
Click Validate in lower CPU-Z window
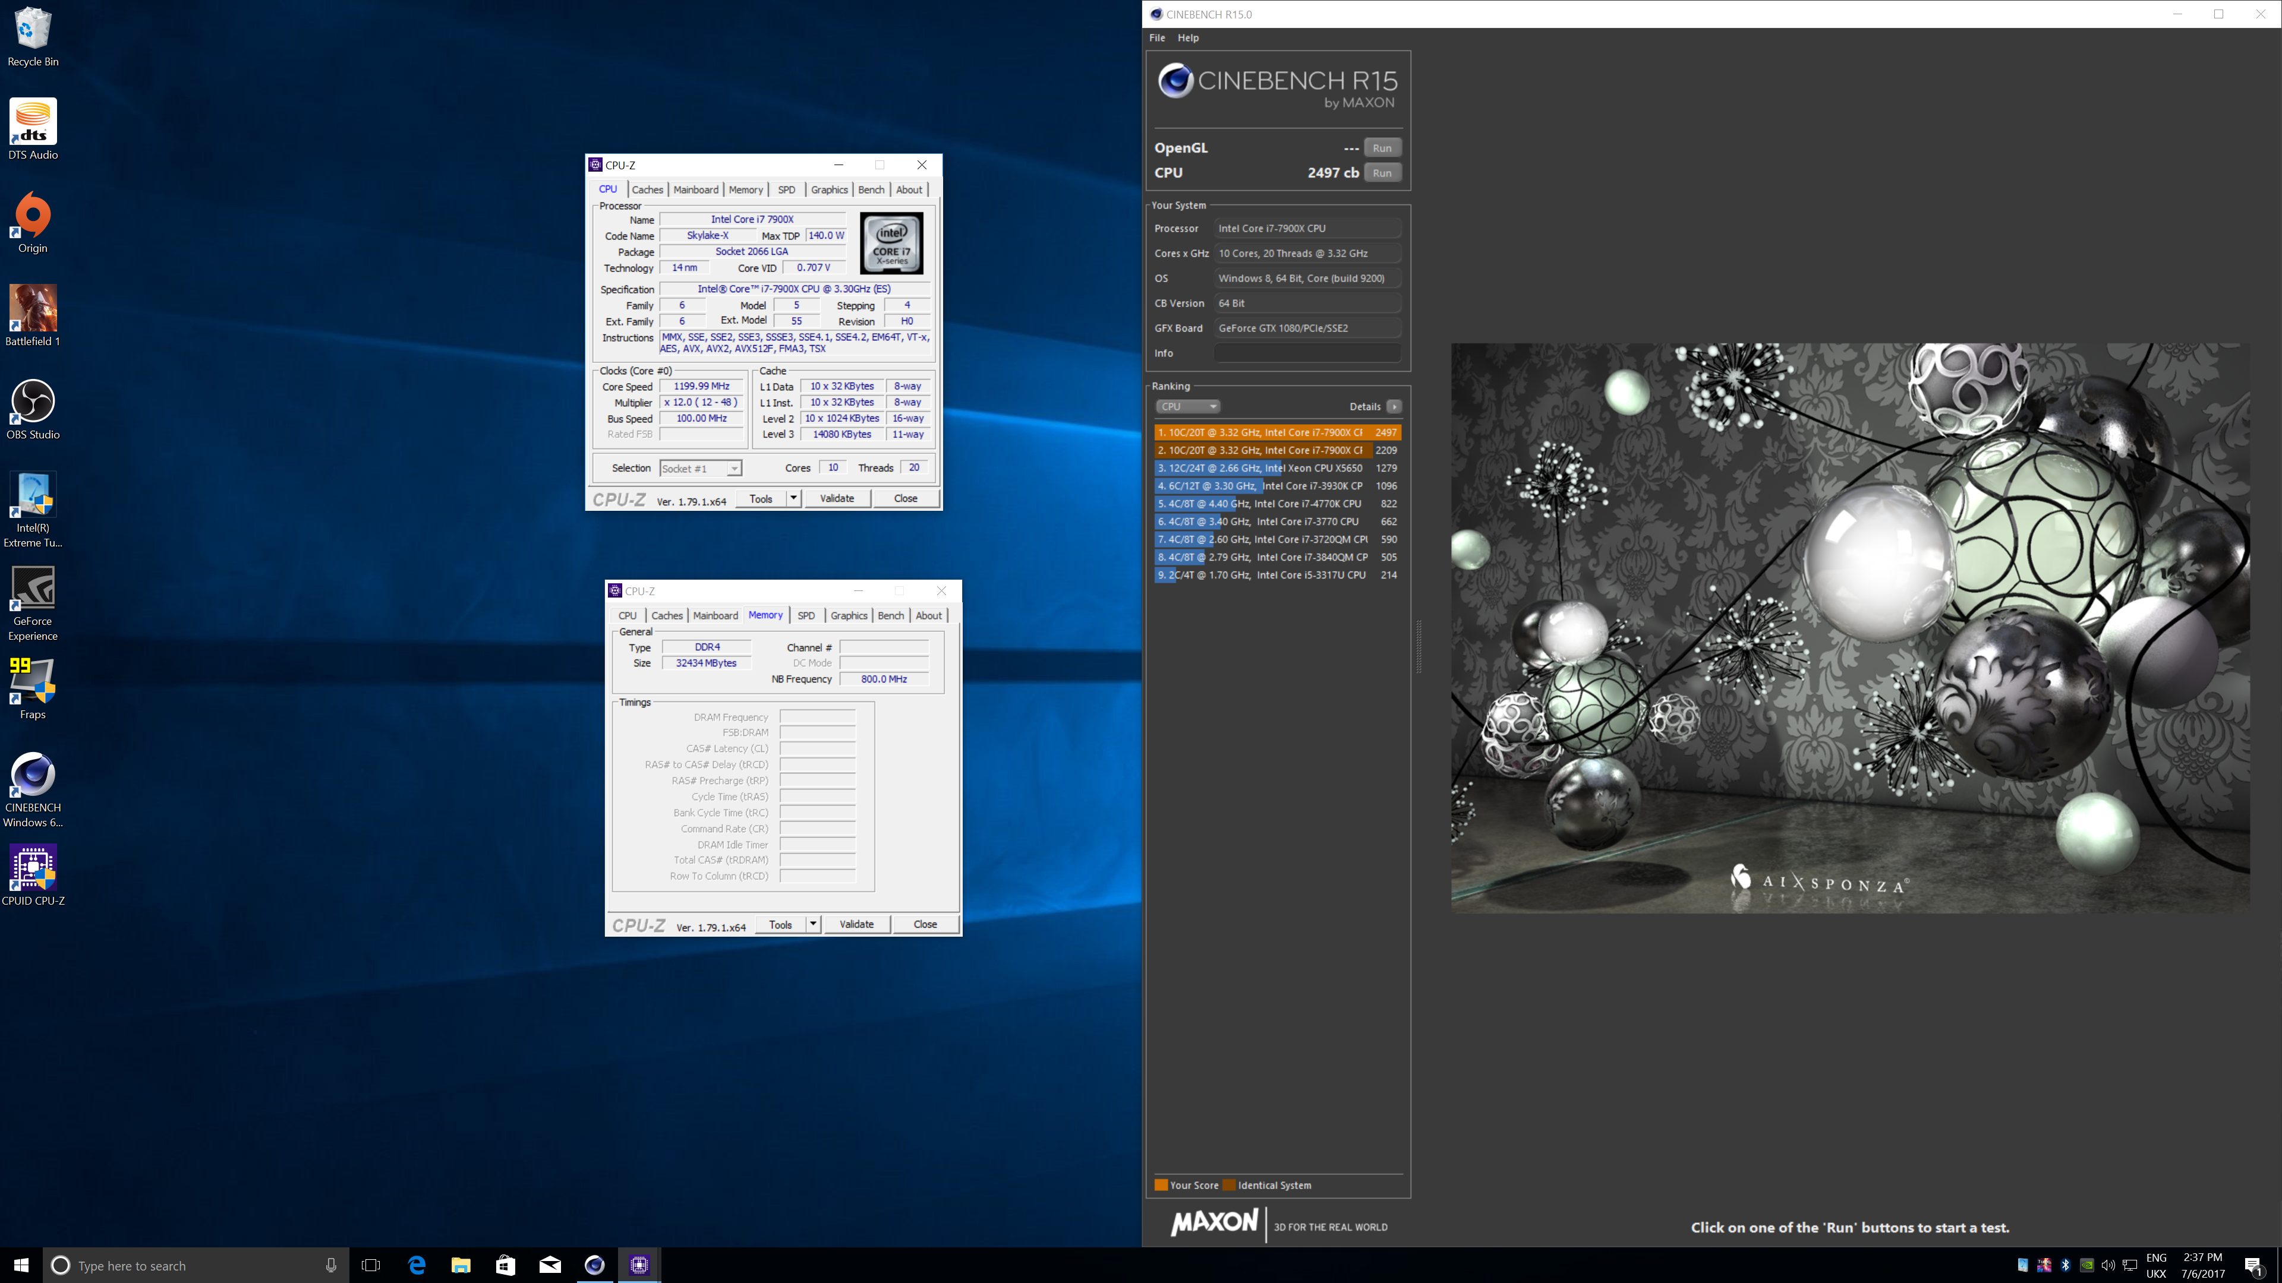(x=856, y=924)
